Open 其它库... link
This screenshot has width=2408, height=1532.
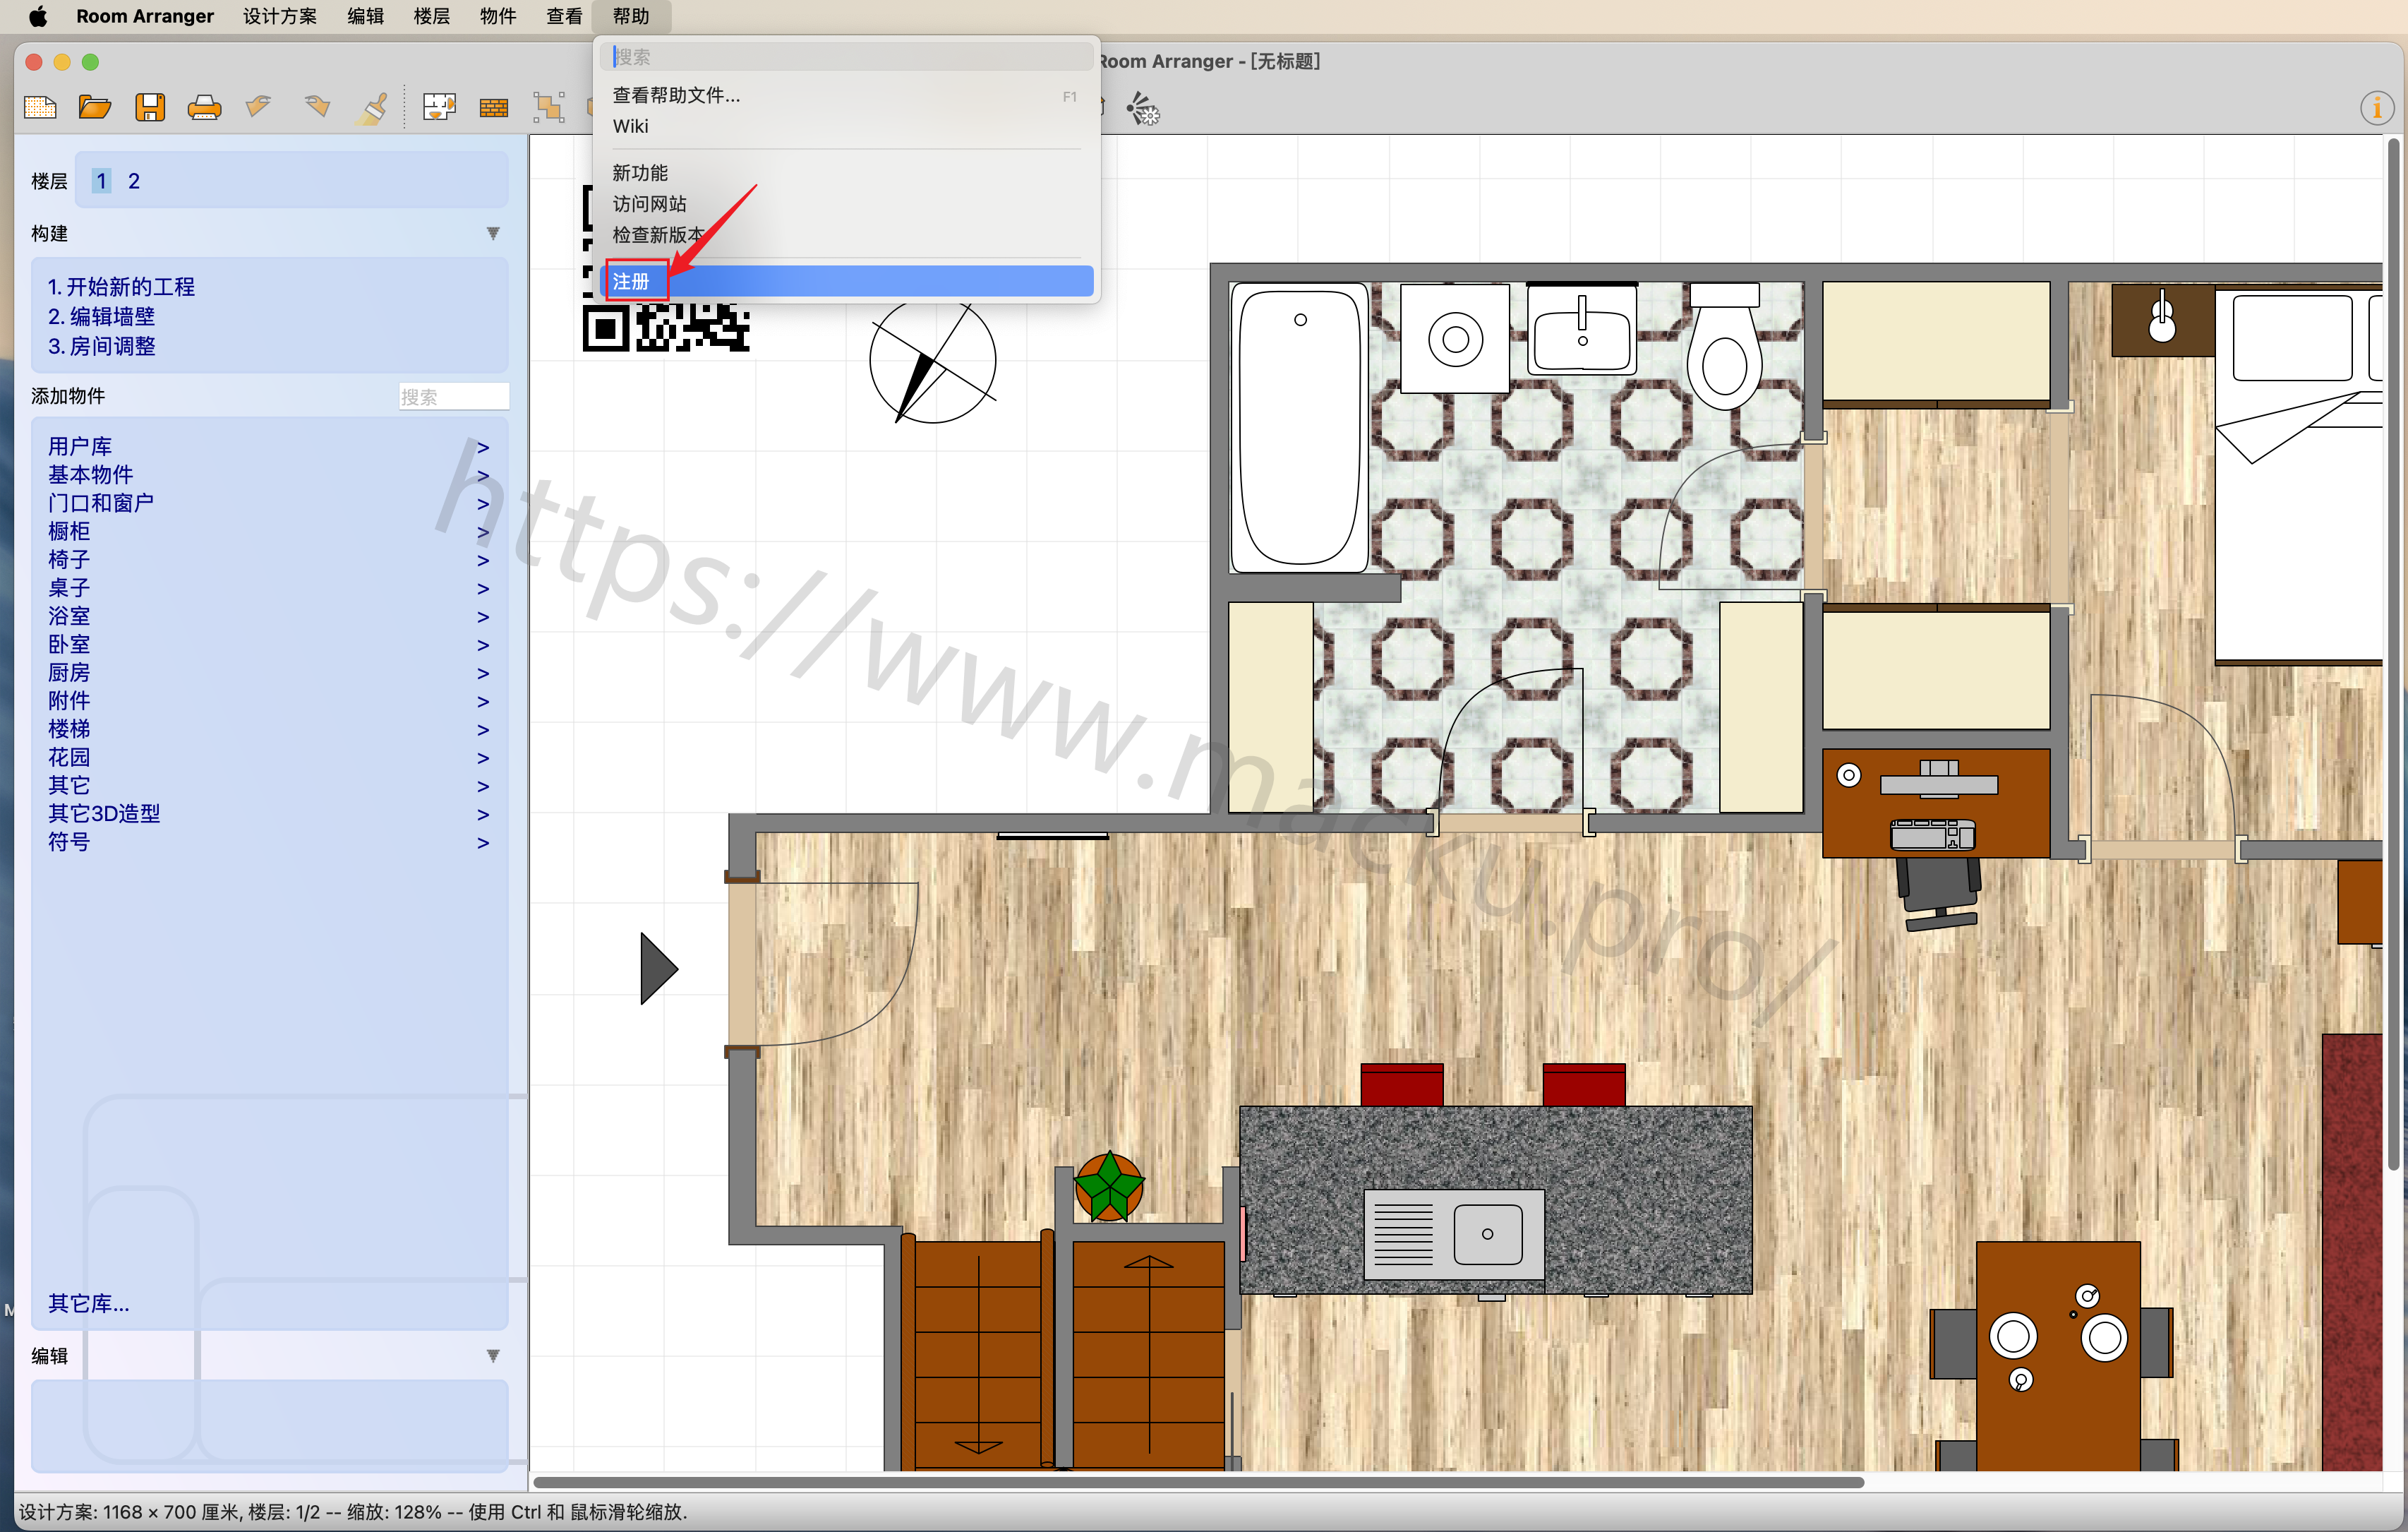(x=89, y=1304)
